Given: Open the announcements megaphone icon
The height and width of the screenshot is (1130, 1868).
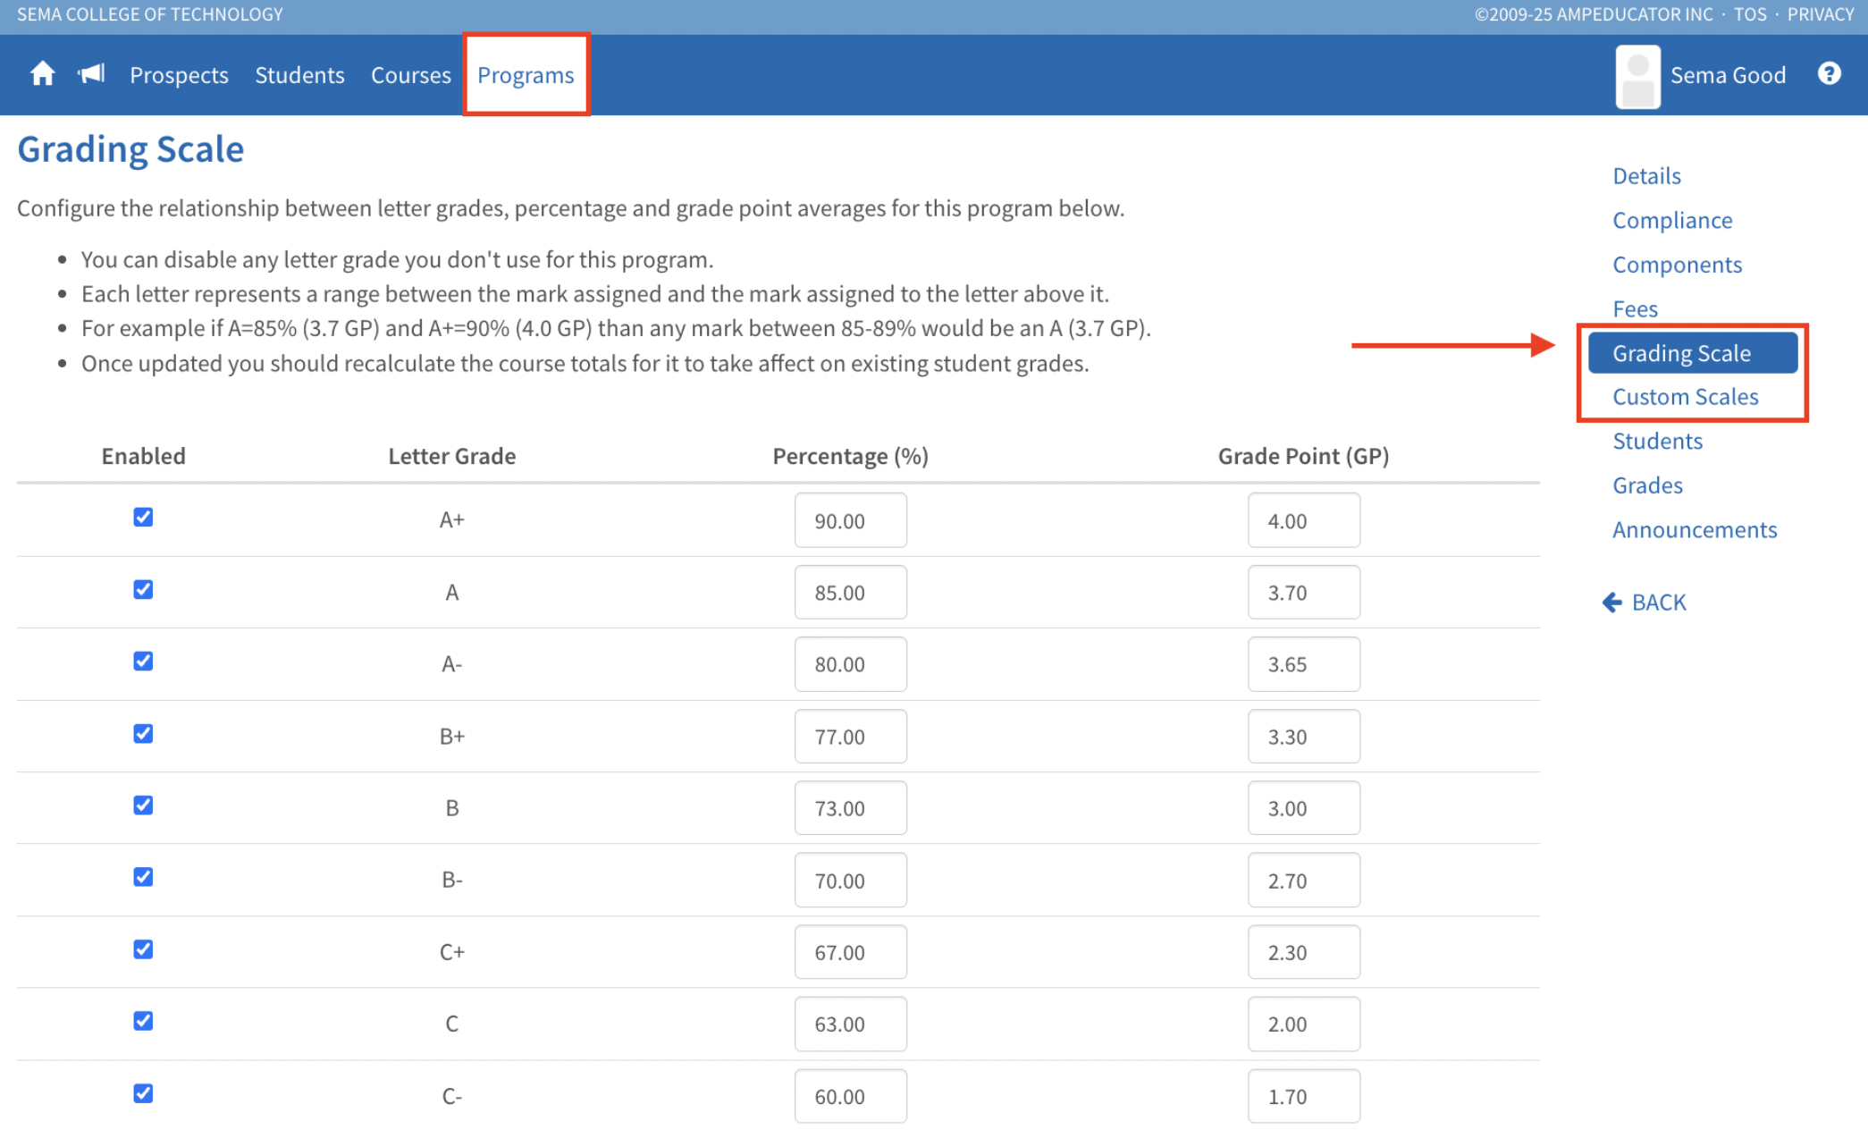Looking at the screenshot, I should [x=91, y=74].
